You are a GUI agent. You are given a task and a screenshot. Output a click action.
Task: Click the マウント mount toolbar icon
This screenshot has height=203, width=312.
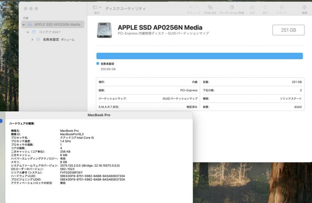[281, 7]
